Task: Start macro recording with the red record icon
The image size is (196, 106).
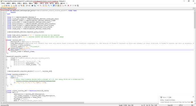Action: coord(68,5)
